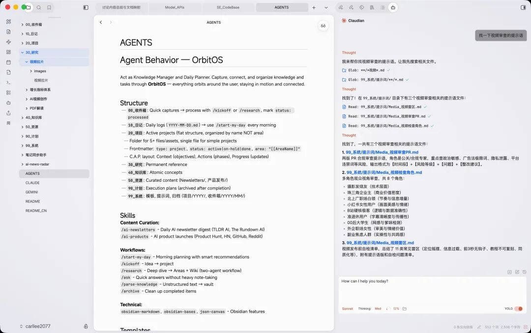Open link 99_系统/提示词/Media_视频检查角色.md
The height and width of the screenshot is (333, 531).
click(x=384, y=172)
